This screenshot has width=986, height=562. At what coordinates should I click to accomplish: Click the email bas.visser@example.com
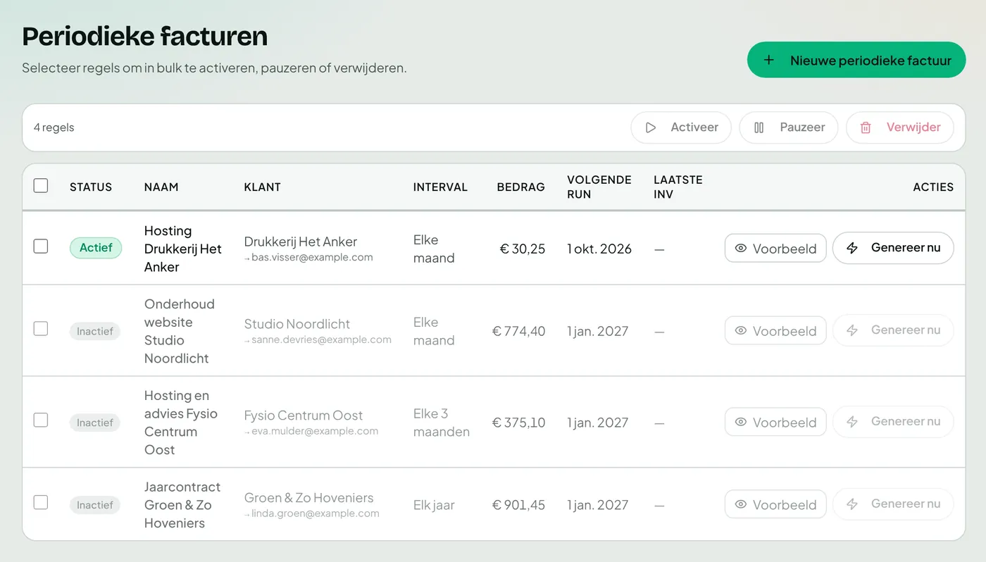coord(312,258)
